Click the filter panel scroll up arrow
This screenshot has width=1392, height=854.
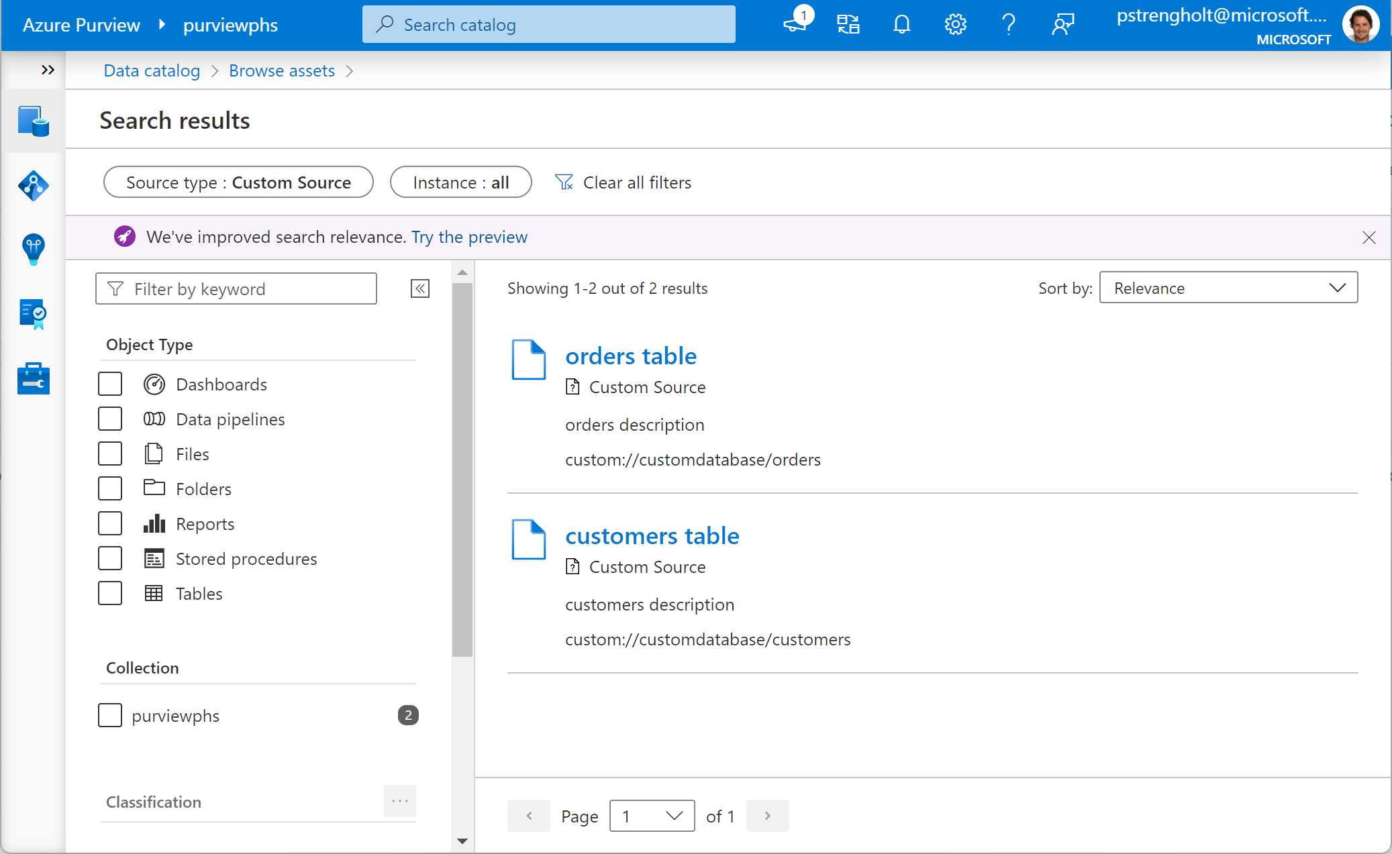(462, 272)
